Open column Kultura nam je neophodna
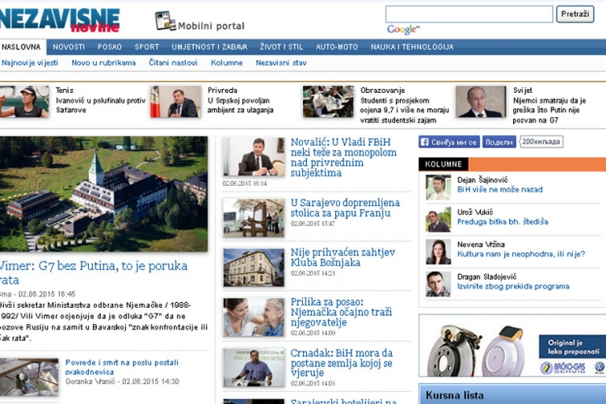 (521, 254)
